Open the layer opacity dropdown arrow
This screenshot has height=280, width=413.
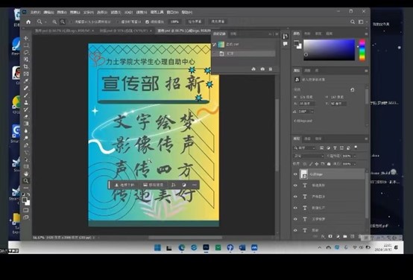point(355,156)
